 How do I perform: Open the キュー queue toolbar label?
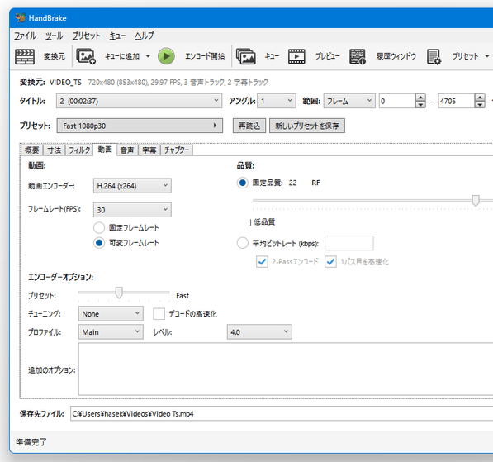click(272, 56)
